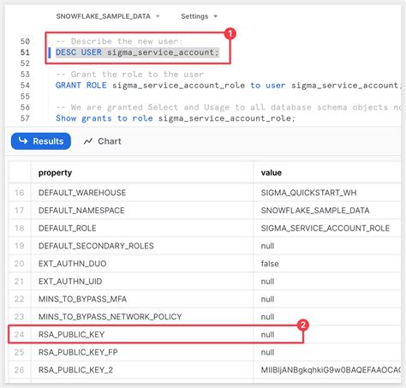
Task: Click red annotation marker number 2
Action: [303, 325]
